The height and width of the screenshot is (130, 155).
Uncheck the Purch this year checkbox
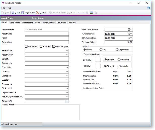click(54, 46)
